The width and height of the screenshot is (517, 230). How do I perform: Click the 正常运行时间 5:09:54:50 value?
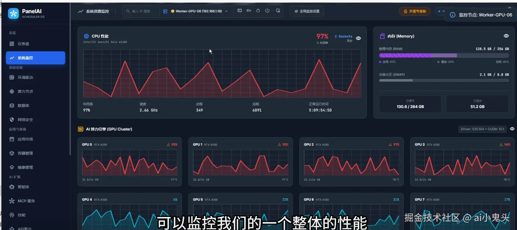click(320, 110)
